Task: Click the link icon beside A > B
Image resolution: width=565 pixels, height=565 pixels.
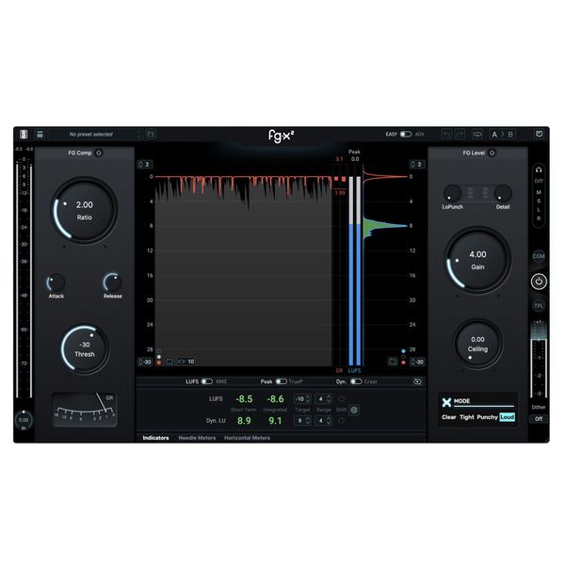Action: 477,135
